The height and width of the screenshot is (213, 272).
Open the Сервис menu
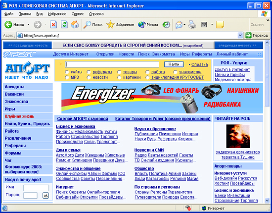(x=78, y=14)
